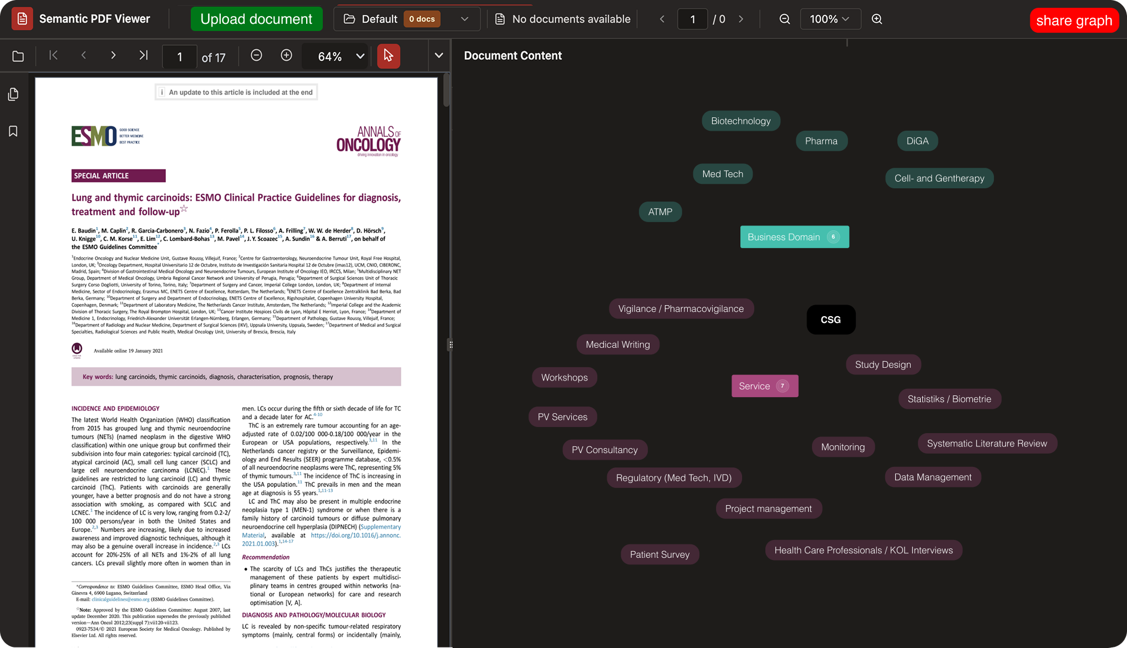Screen dimensions: 1127x648
Task: Go to previous document with top left arrow
Action: pyautogui.click(x=662, y=19)
